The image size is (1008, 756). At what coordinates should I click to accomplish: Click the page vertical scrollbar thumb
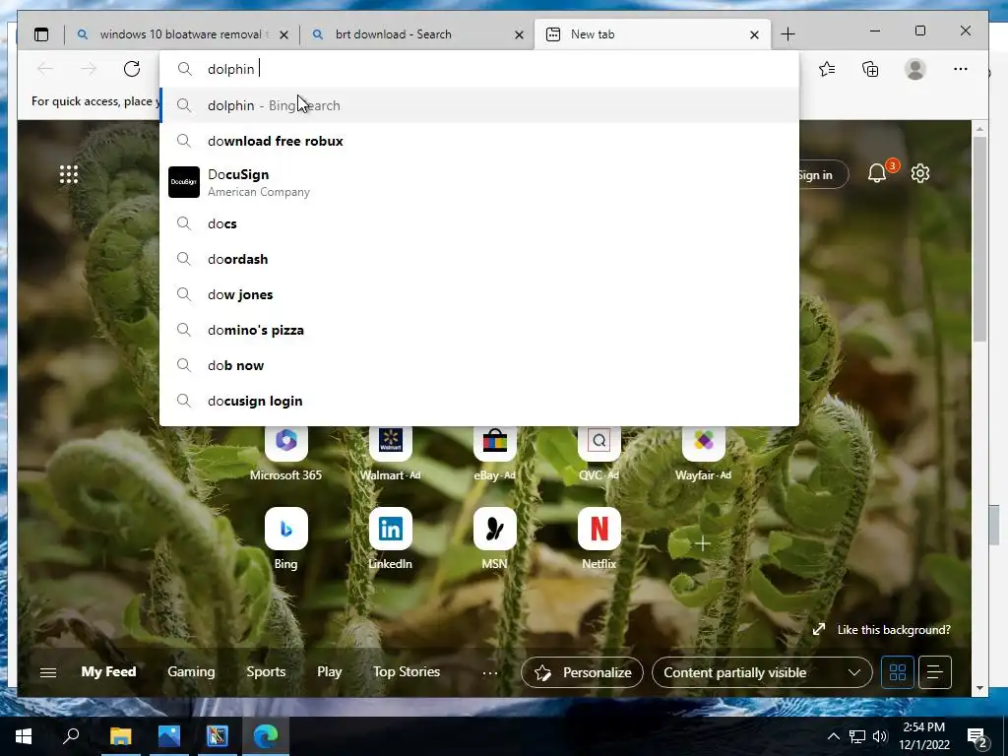pos(979,239)
